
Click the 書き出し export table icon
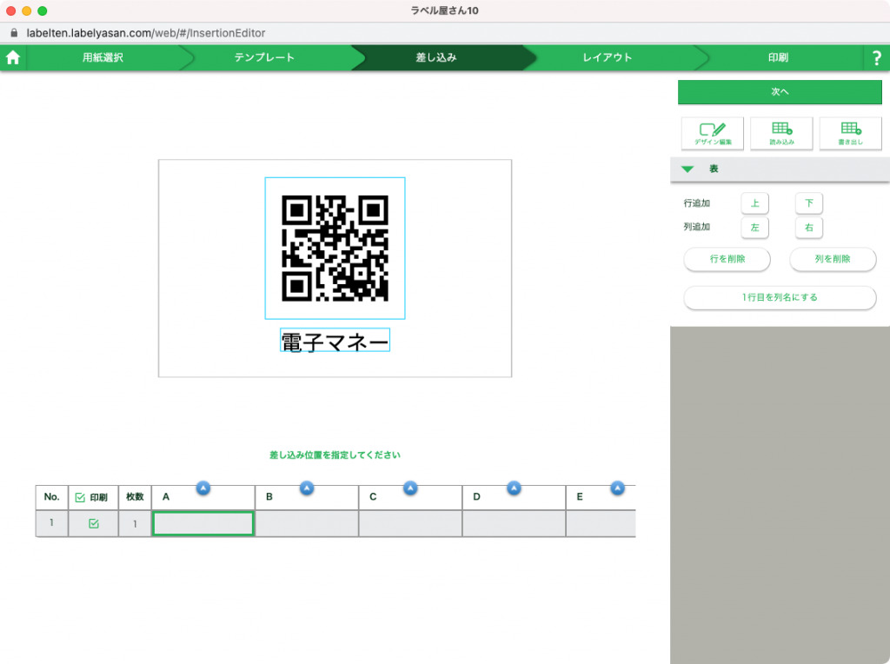coord(850,133)
